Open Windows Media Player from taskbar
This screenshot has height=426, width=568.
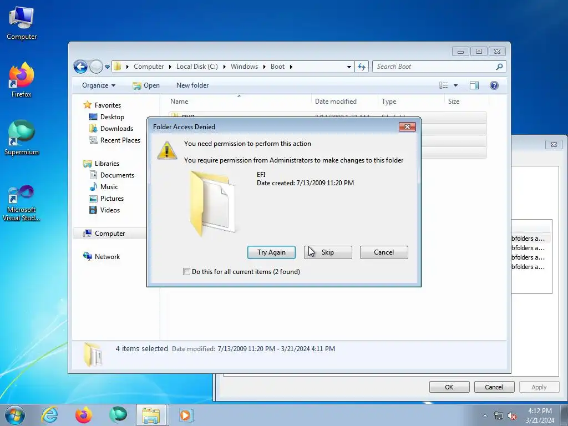click(x=186, y=415)
